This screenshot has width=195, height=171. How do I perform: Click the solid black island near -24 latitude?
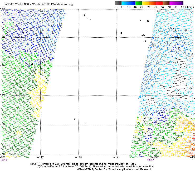coord(32,64)
